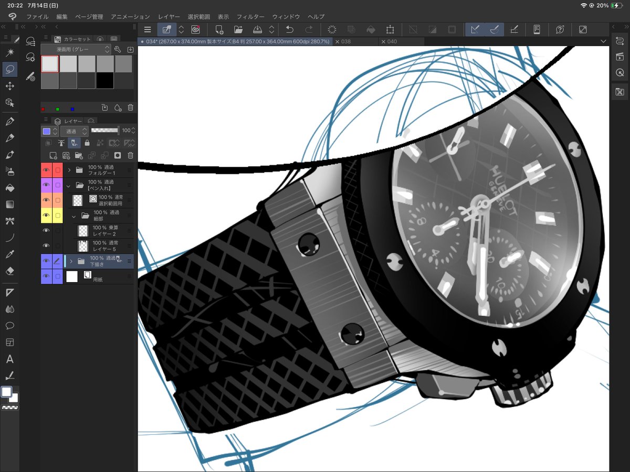The height and width of the screenshot is (472, 630).
Task: Open the 通過 blending mode dropdown
Action: 73,131
